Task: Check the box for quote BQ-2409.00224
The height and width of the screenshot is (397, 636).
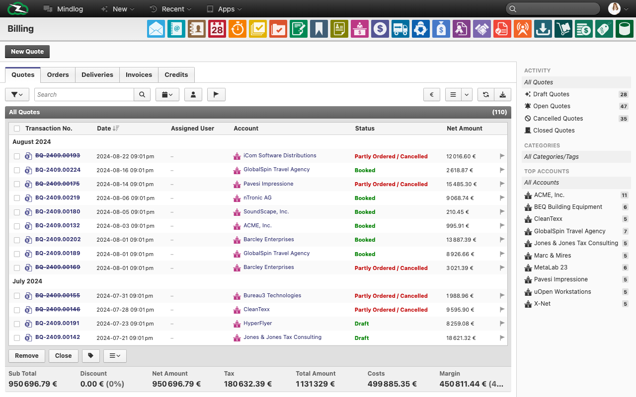Action: (17, 170)
